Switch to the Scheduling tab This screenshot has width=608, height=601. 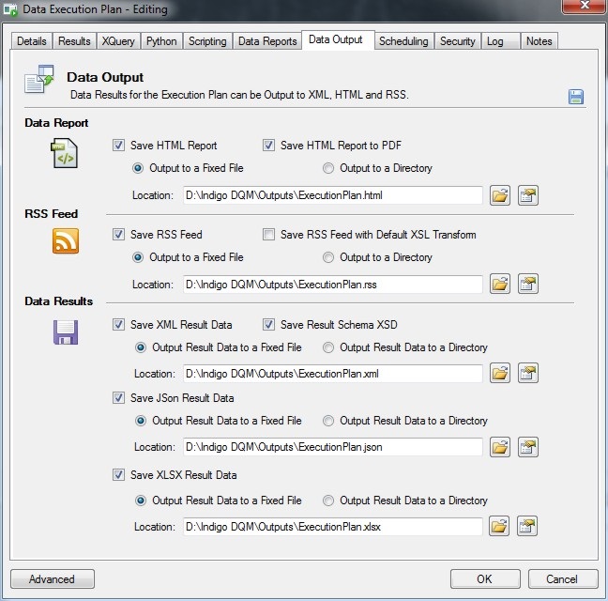coord(403,41)
